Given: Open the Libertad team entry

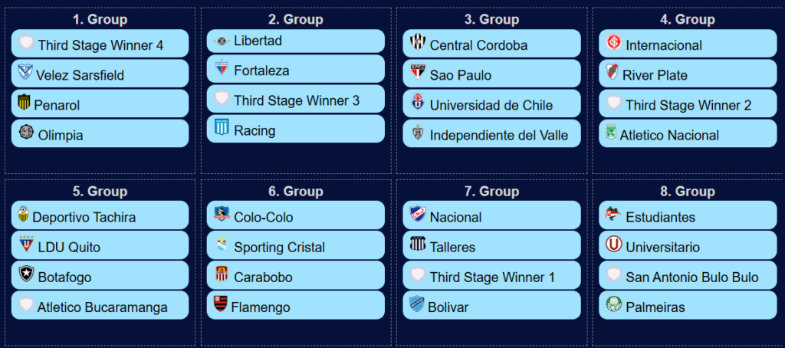Looking at the screenshot, I should [296, 41].
